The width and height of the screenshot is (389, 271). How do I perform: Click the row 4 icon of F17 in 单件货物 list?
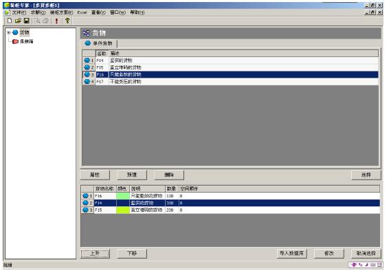(x=87, y=81)
